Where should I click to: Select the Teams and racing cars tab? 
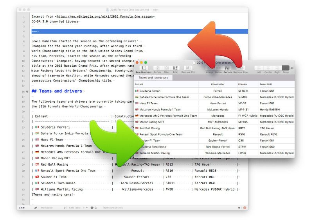(x=153, y=78)
